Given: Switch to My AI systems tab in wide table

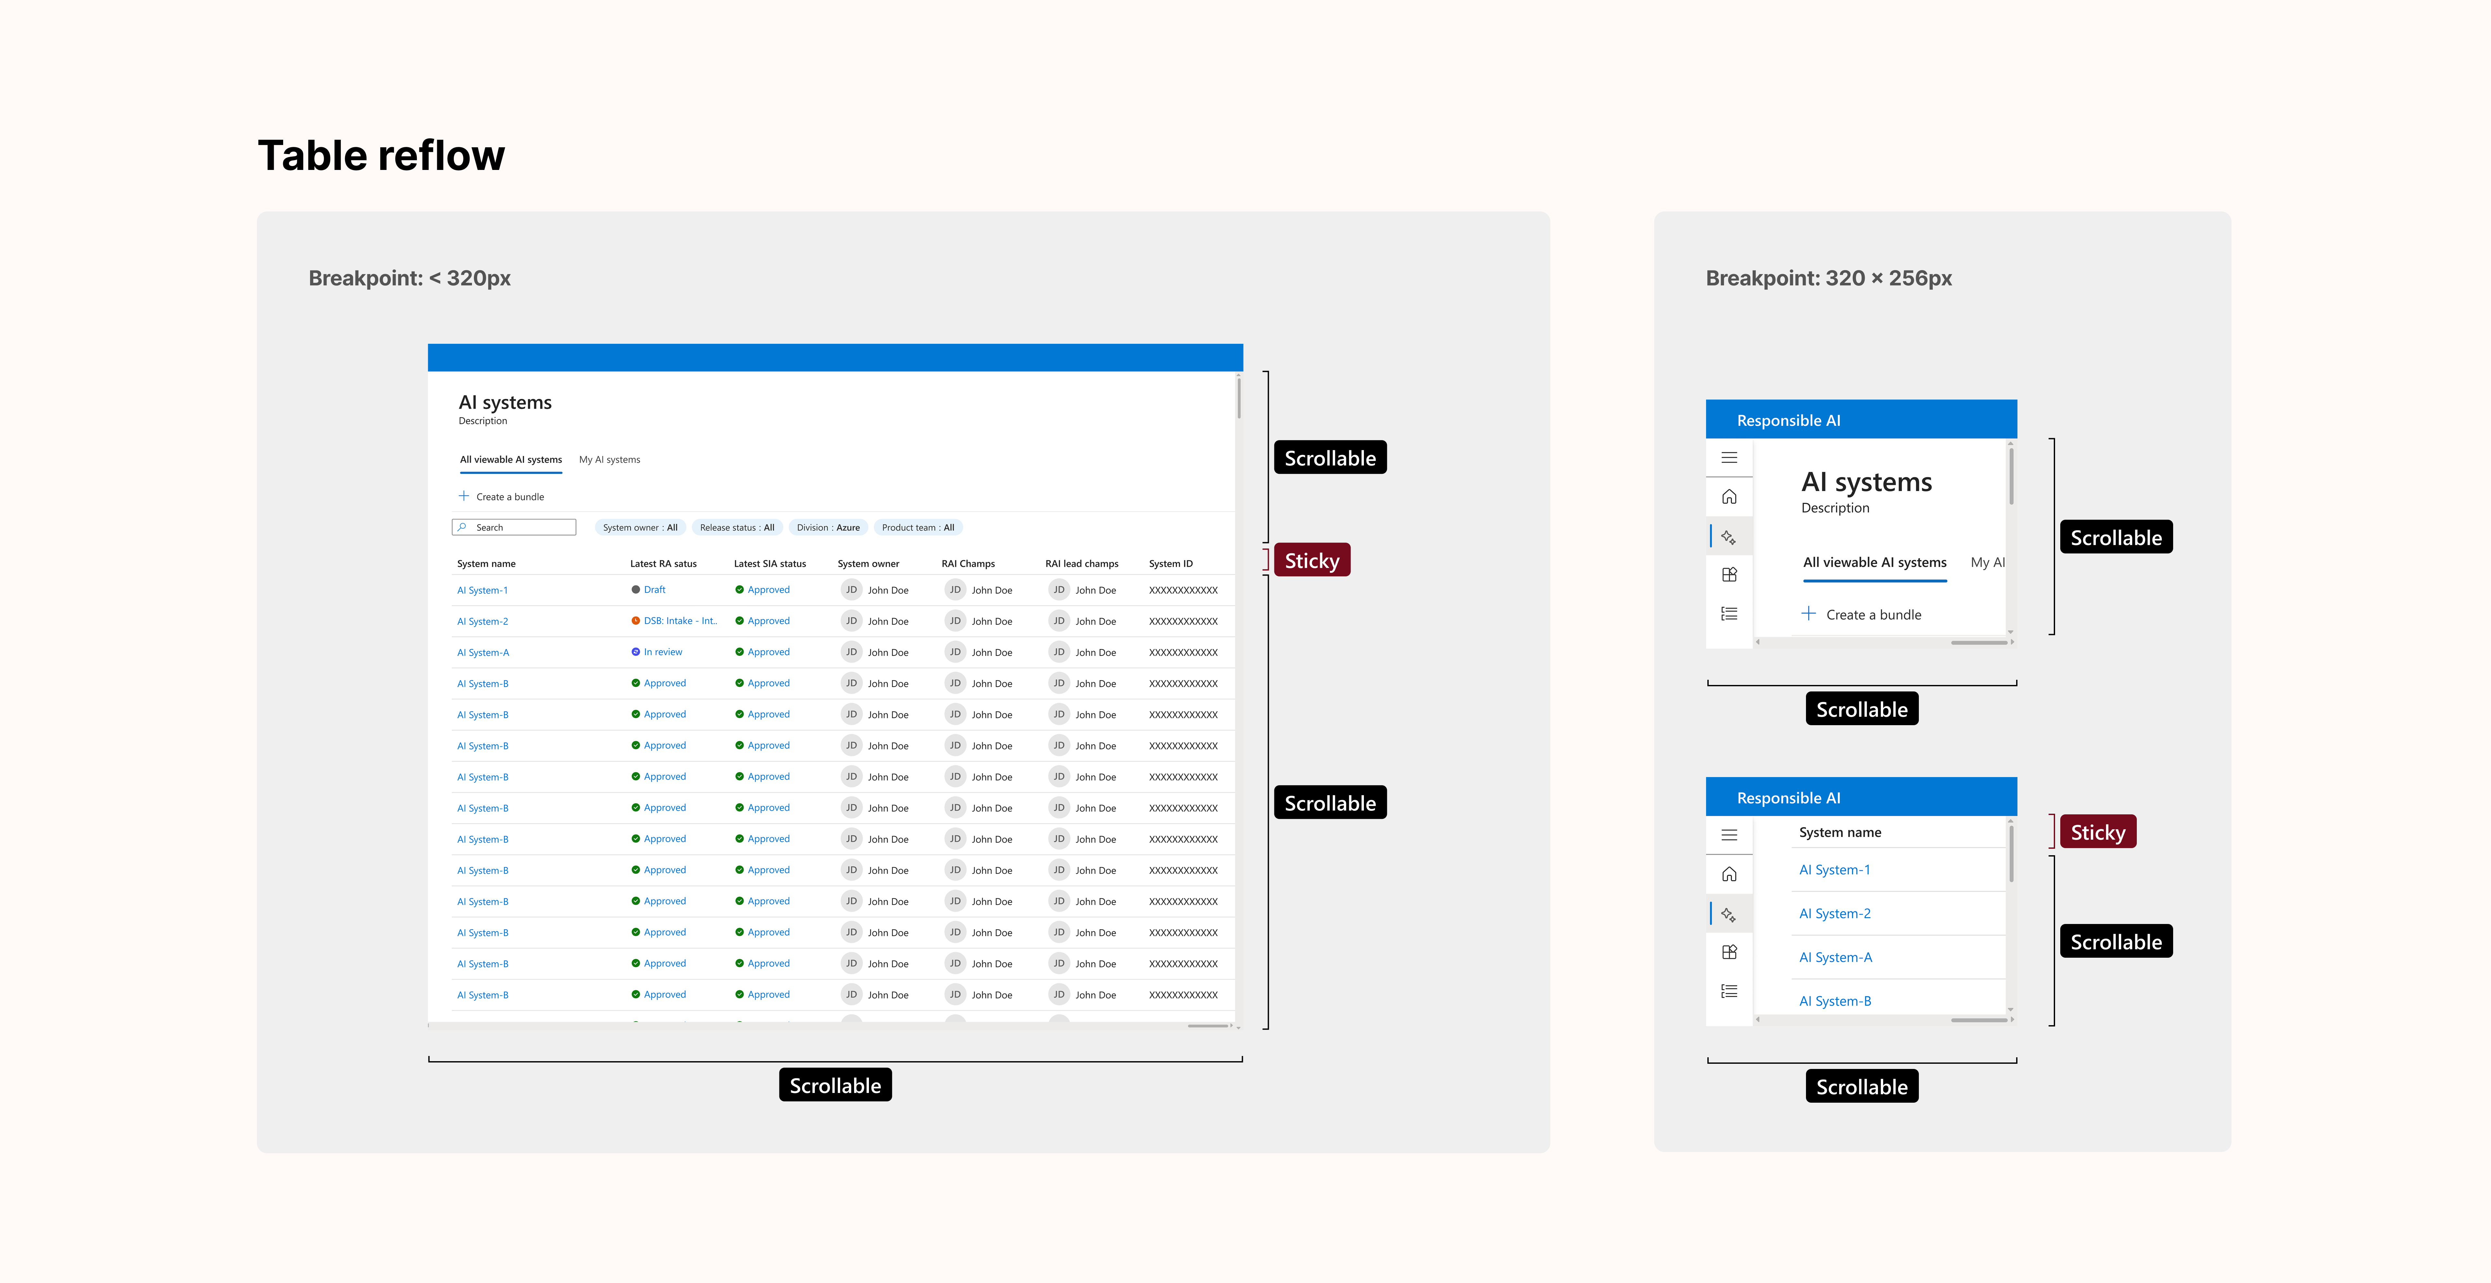Looking at the screenshot, I should point(609,460).
